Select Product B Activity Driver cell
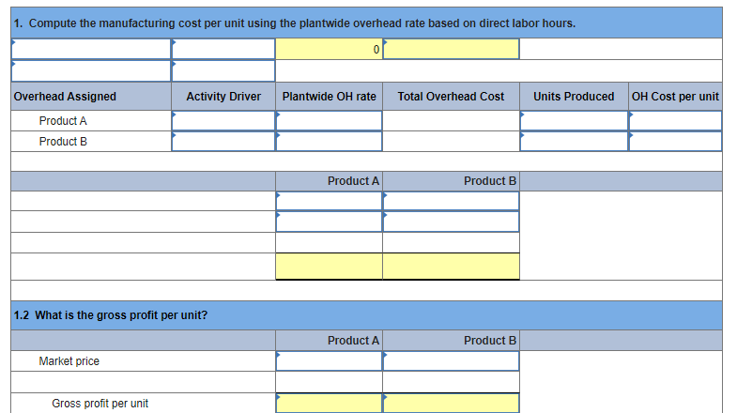The image size is (737, 413). pyautogui.click(x=223, y=142)
